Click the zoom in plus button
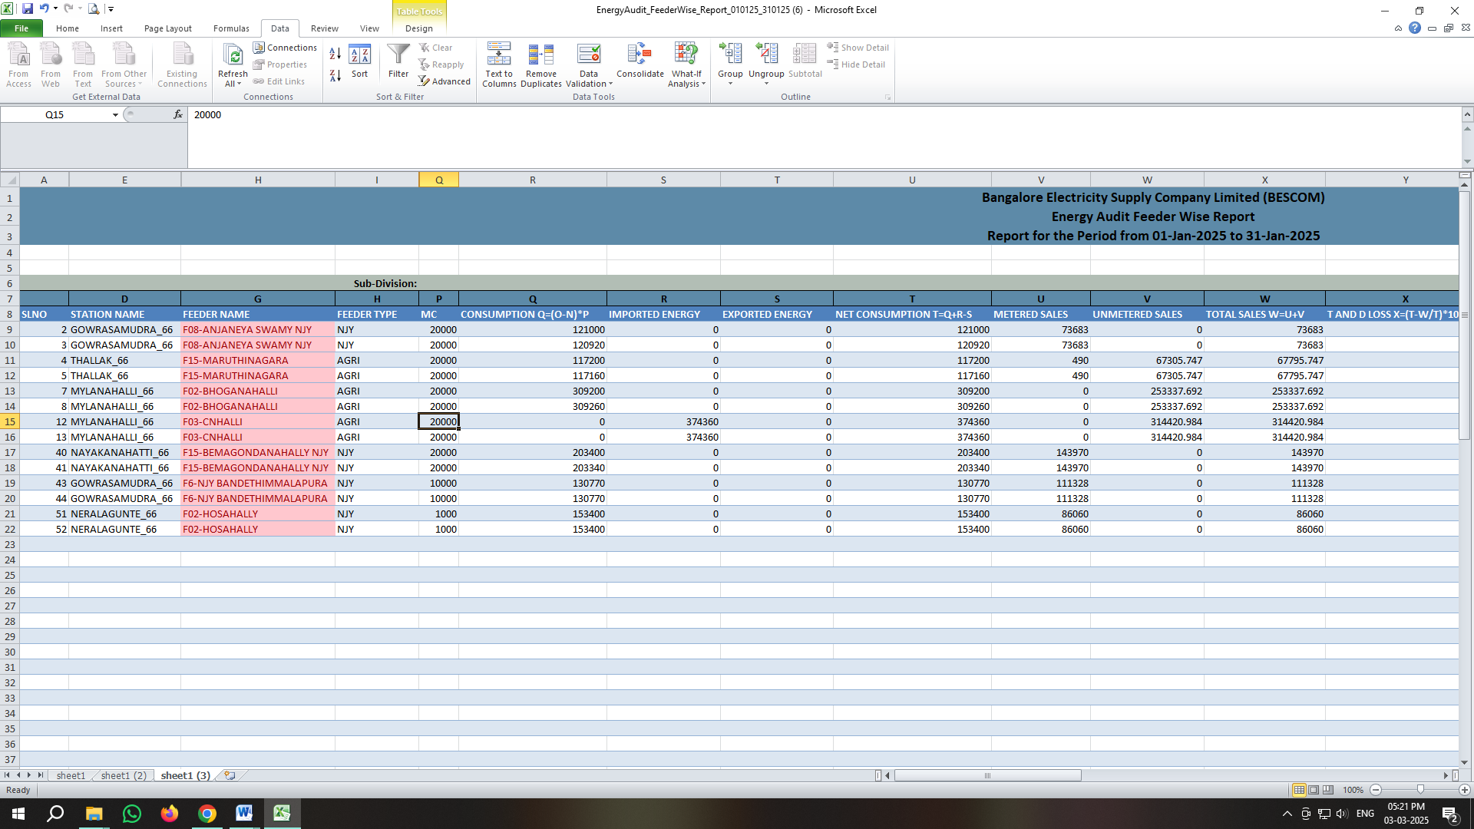This screenshot has height=829, width=1474. tap(1464, 790)
